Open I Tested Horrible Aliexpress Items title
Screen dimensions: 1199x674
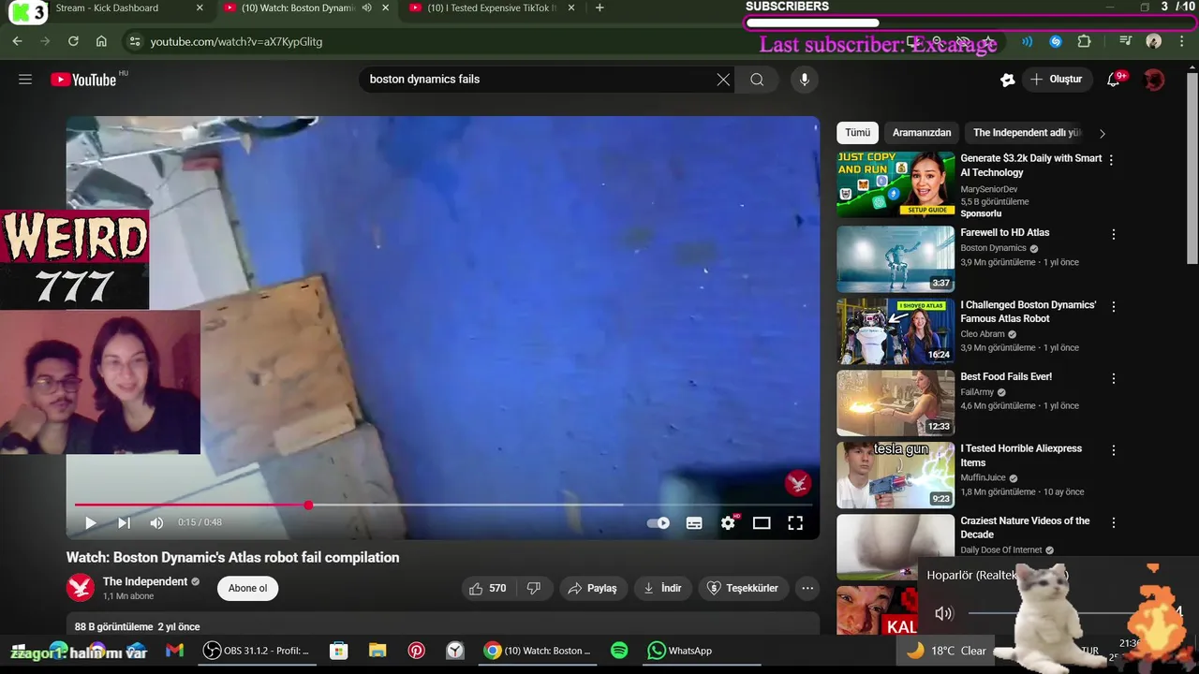pyautogui.click(x=1021, y=455)
